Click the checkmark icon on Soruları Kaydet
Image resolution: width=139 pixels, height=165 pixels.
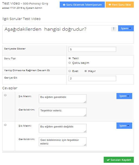tap(108, 160)
